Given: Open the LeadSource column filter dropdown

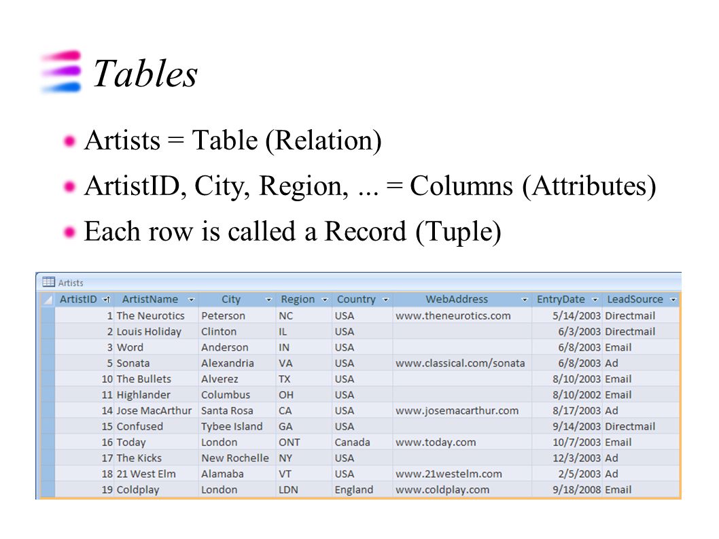Looking at the screenshot, I should point(673,300).
